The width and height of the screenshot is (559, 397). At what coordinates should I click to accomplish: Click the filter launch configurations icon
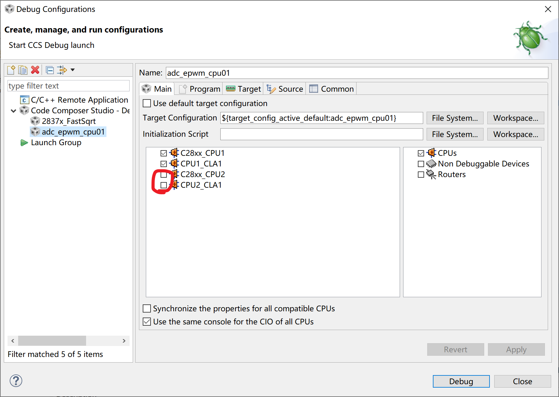[62, 70]
